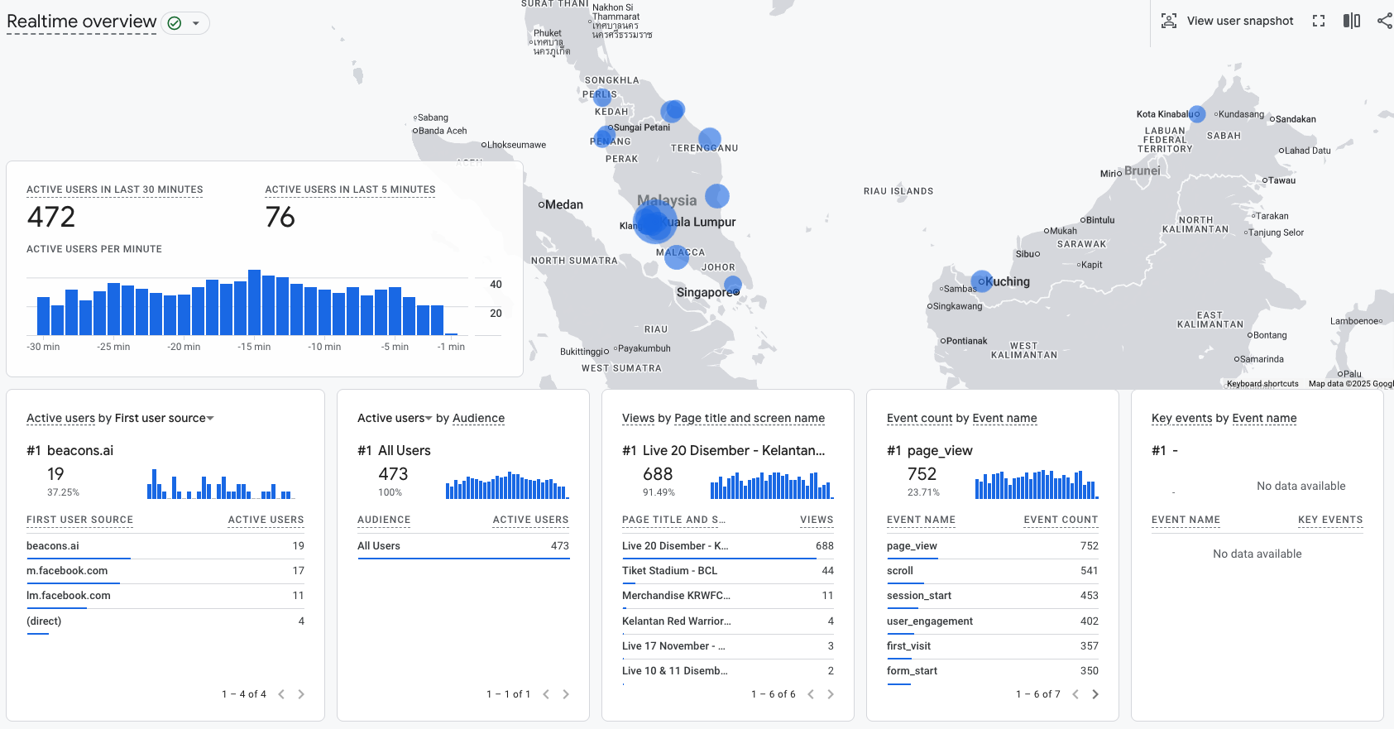This screenshot has width=1394, height=729.
Task: Click next page arrow in Audience card
Action: (566, 694)
